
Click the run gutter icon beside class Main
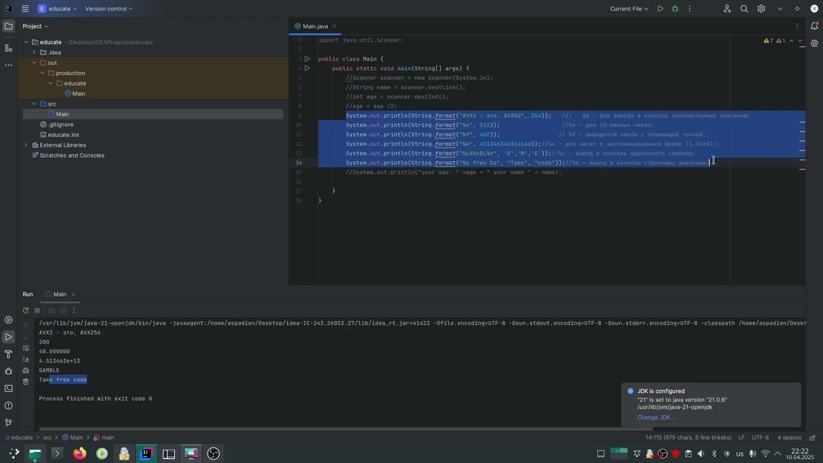[x=307, y=59]
